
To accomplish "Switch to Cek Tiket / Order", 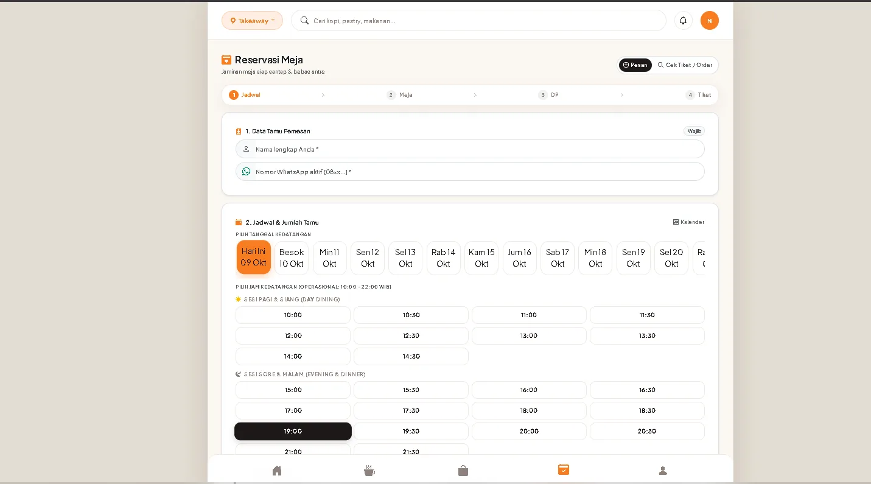I will pyautogui.click(x=685, y=65).
